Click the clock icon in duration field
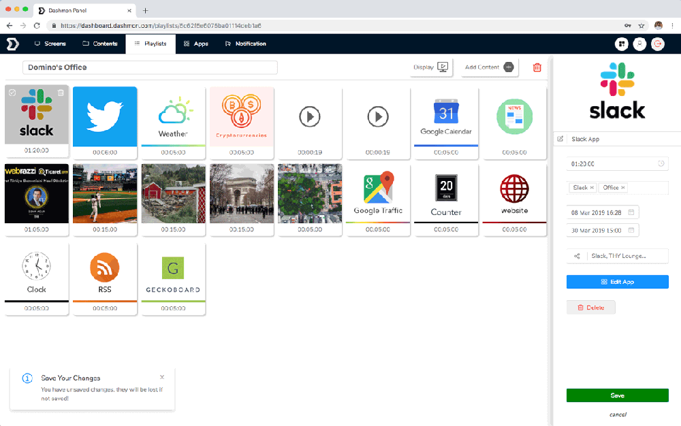The image size is (681, 426). point(661,163)
